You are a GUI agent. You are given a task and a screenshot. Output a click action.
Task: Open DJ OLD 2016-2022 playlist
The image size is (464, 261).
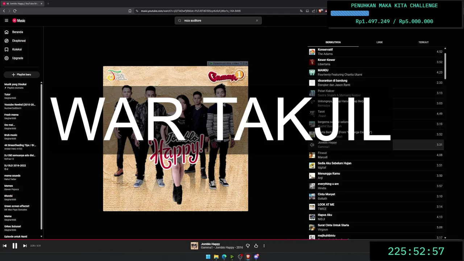click(x=20, y=167)
